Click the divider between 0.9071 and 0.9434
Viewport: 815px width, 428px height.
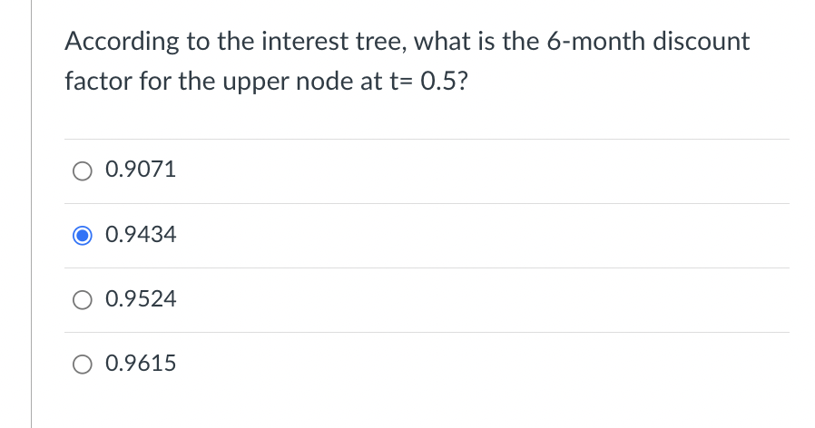(x=427, y=203)
